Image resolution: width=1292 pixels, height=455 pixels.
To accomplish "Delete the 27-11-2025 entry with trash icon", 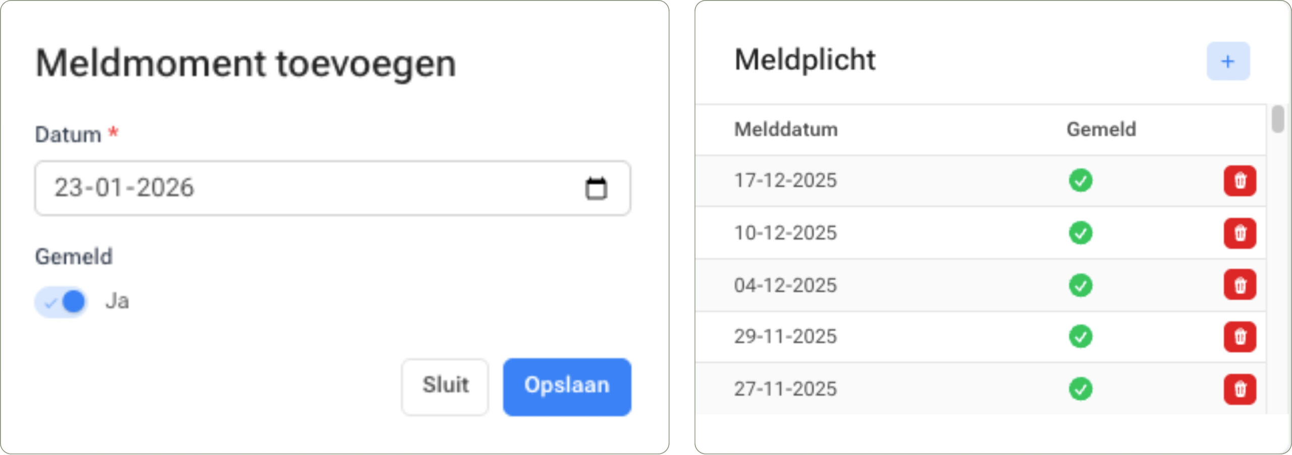I will coord(1240,388).
